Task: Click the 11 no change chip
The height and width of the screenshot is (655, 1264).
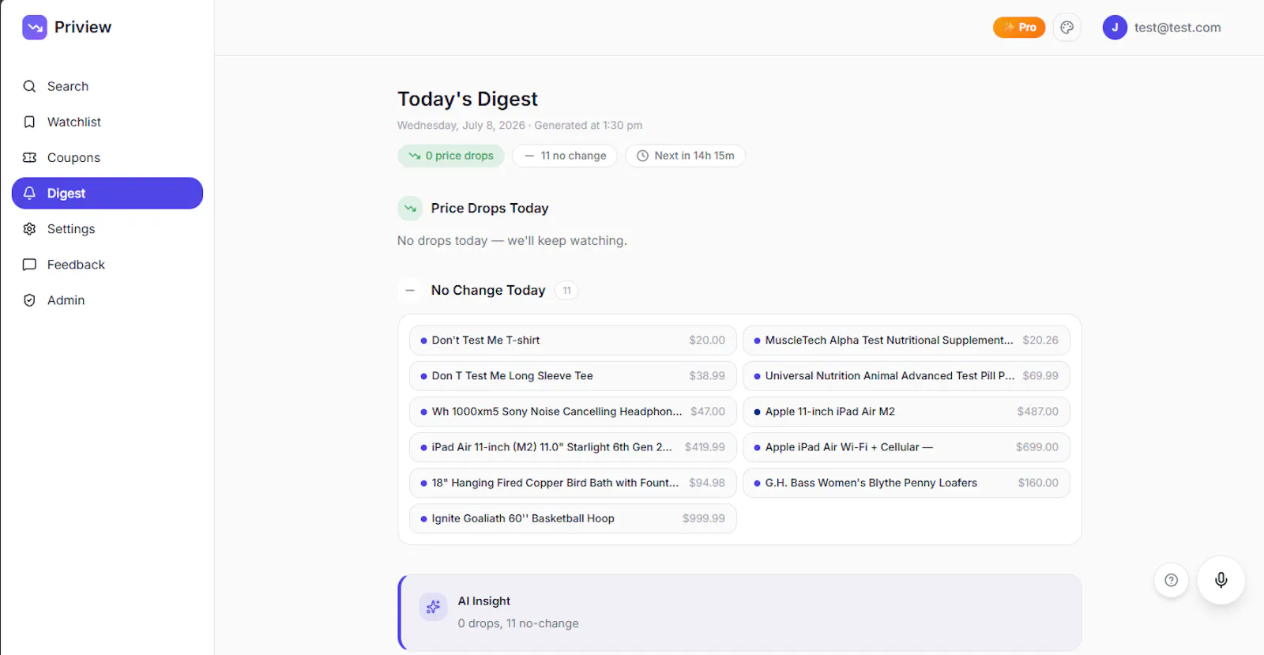Action: point(565,156)
